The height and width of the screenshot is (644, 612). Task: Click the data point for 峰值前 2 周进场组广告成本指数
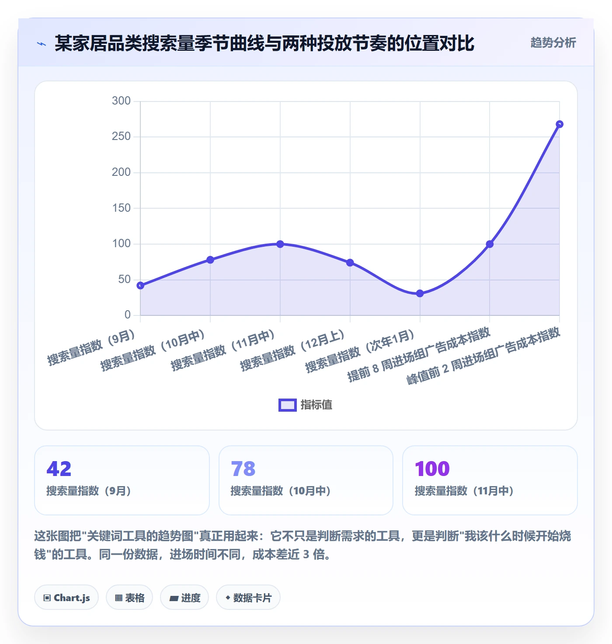point(560,124)
